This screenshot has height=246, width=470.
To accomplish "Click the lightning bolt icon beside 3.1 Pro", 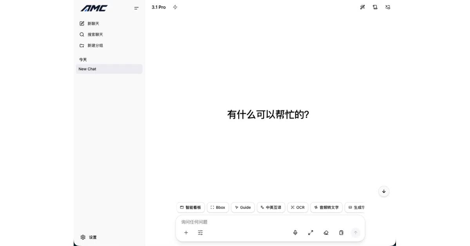I will [x=175, y=7].
